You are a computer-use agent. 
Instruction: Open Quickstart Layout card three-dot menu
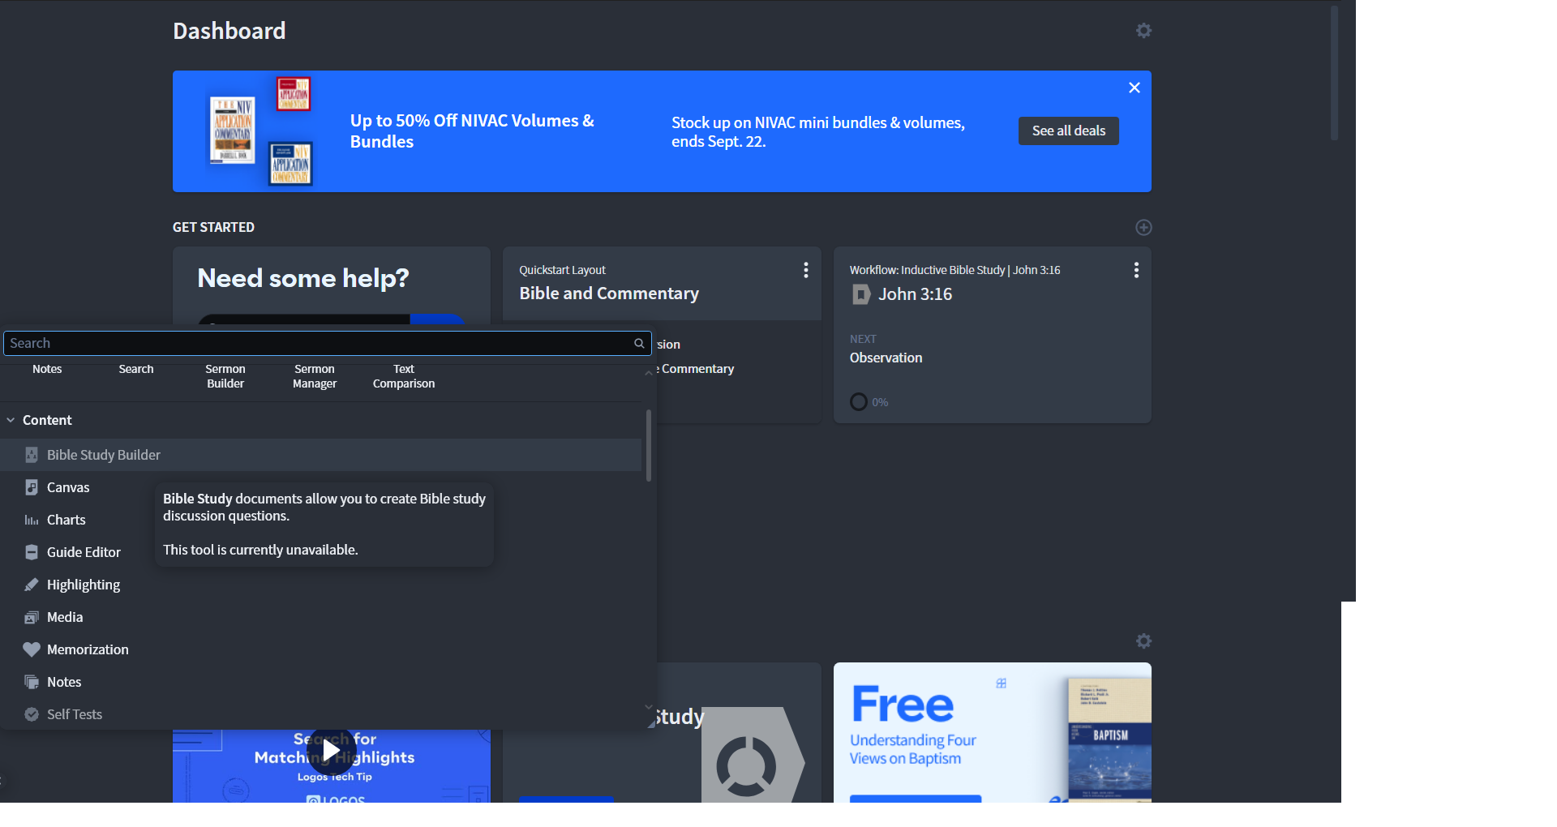[805, 270]
